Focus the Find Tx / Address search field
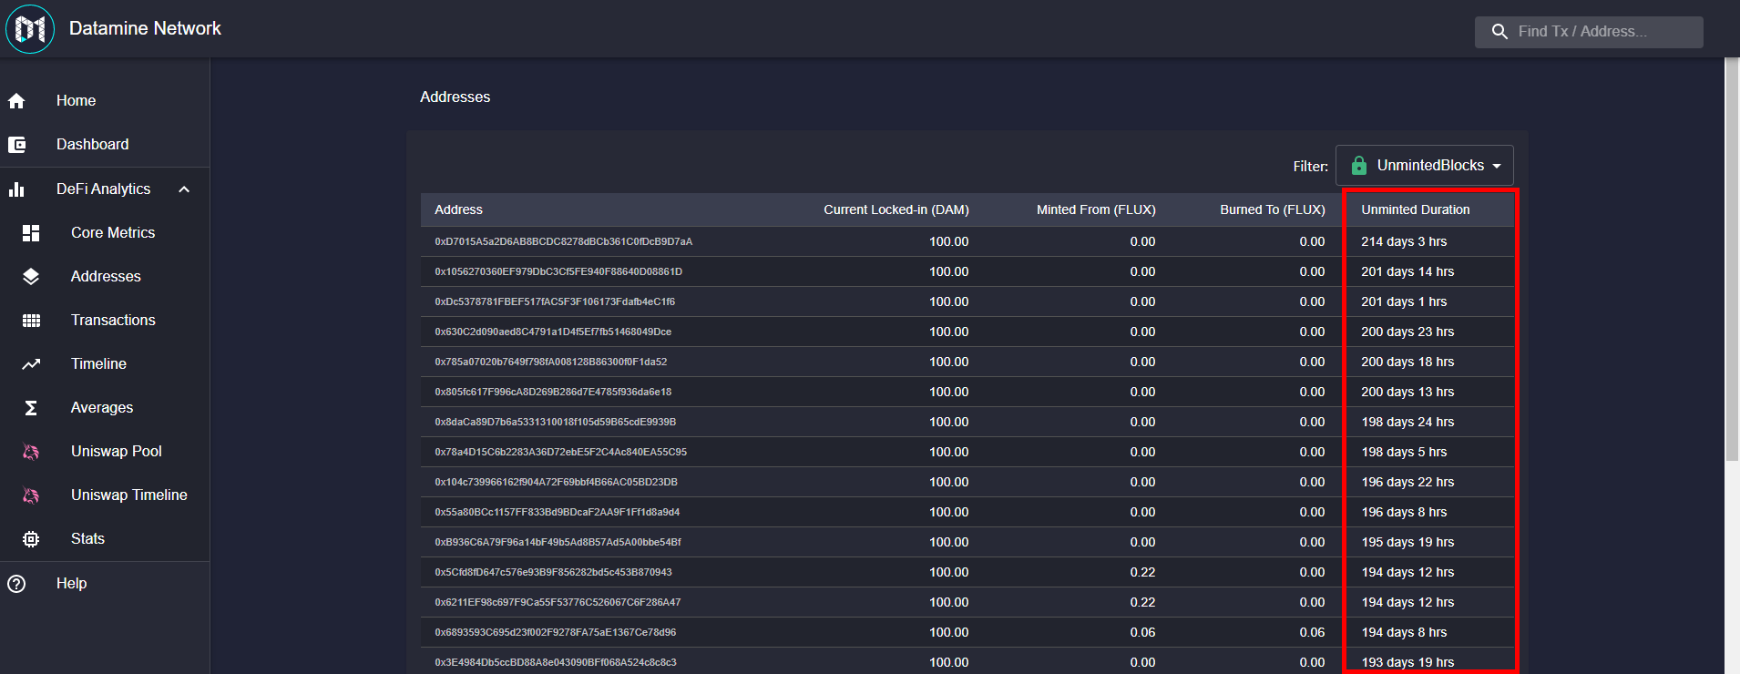Screen dimensions: 1740x674 point(1589,32)
